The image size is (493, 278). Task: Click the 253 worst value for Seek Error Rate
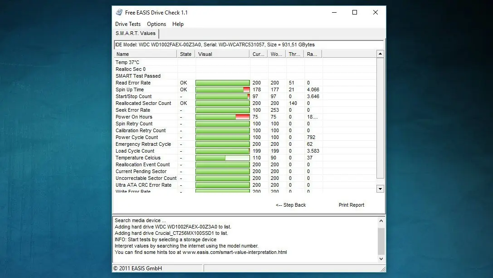click(x=275, y=110)
